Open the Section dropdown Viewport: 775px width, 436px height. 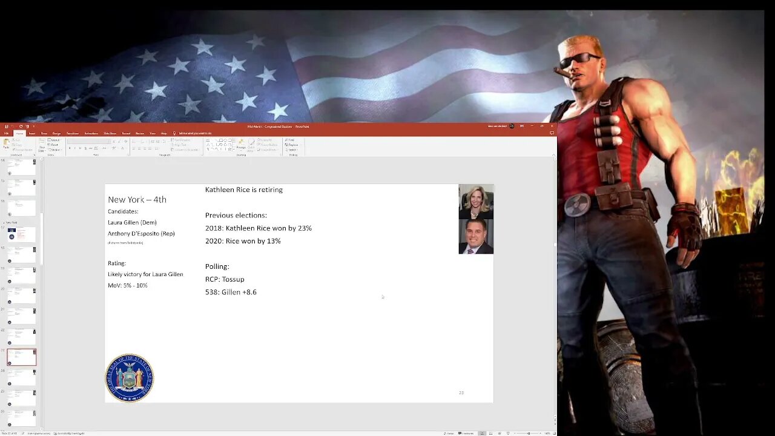point(54,150)
